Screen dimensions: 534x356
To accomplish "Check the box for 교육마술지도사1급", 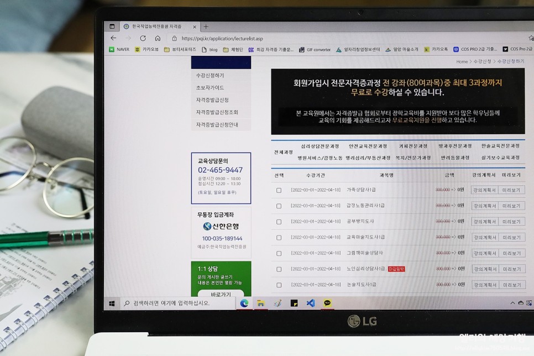I will (279, 238).
